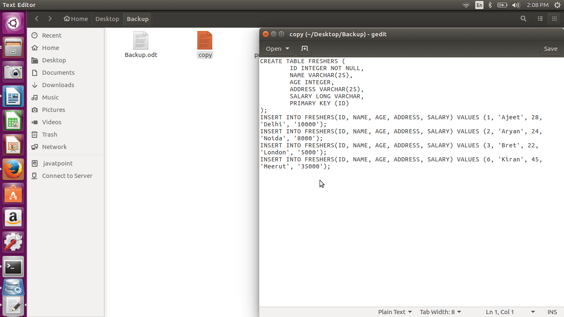This screenshot has width=564, height=317.
Task: Change Tab Width setting dropdown
Action: tap(440, 312)
